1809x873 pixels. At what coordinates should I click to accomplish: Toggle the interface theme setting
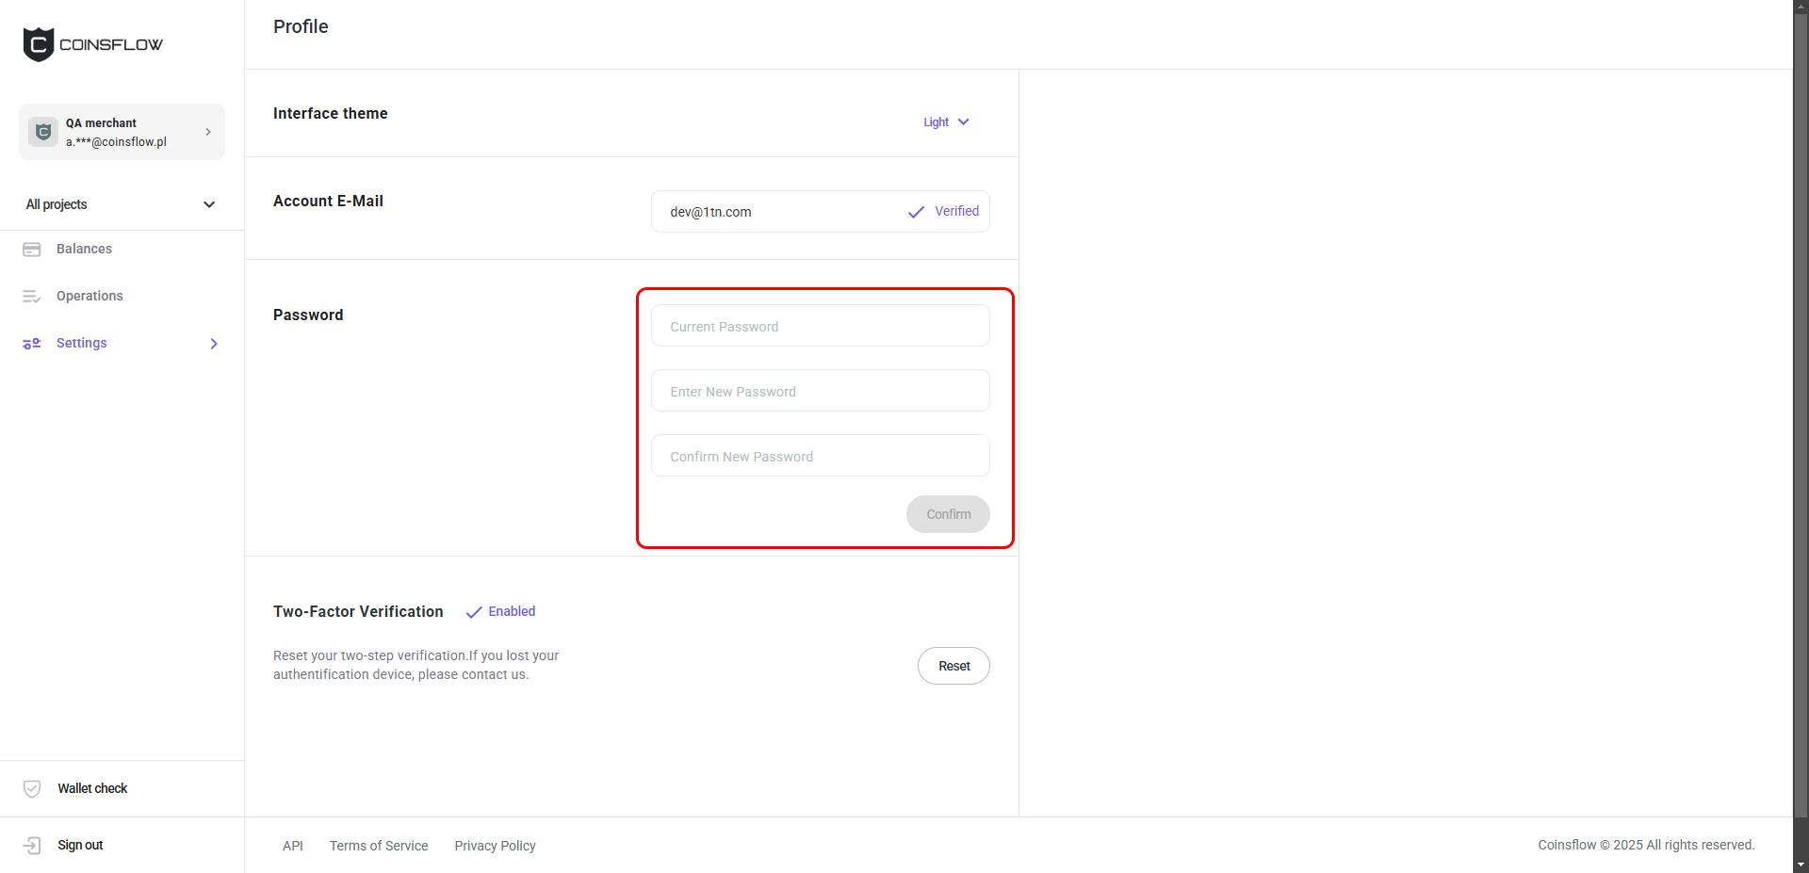(946, 121)
